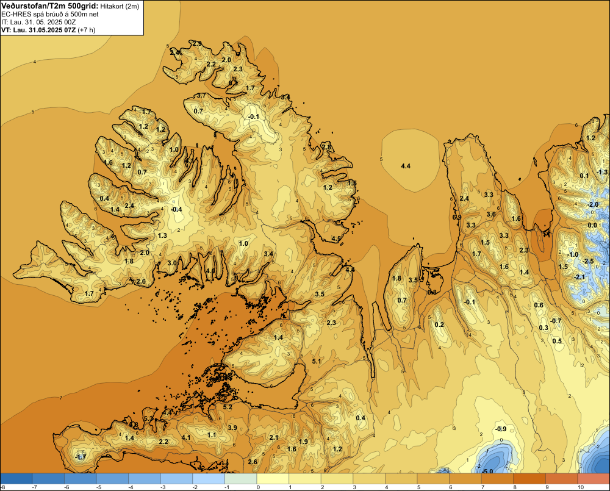The height and width of the screenshot is (491, 610).
Task: Pick the legend color segment between 4 and 5
Action: (x=401, y=479)
